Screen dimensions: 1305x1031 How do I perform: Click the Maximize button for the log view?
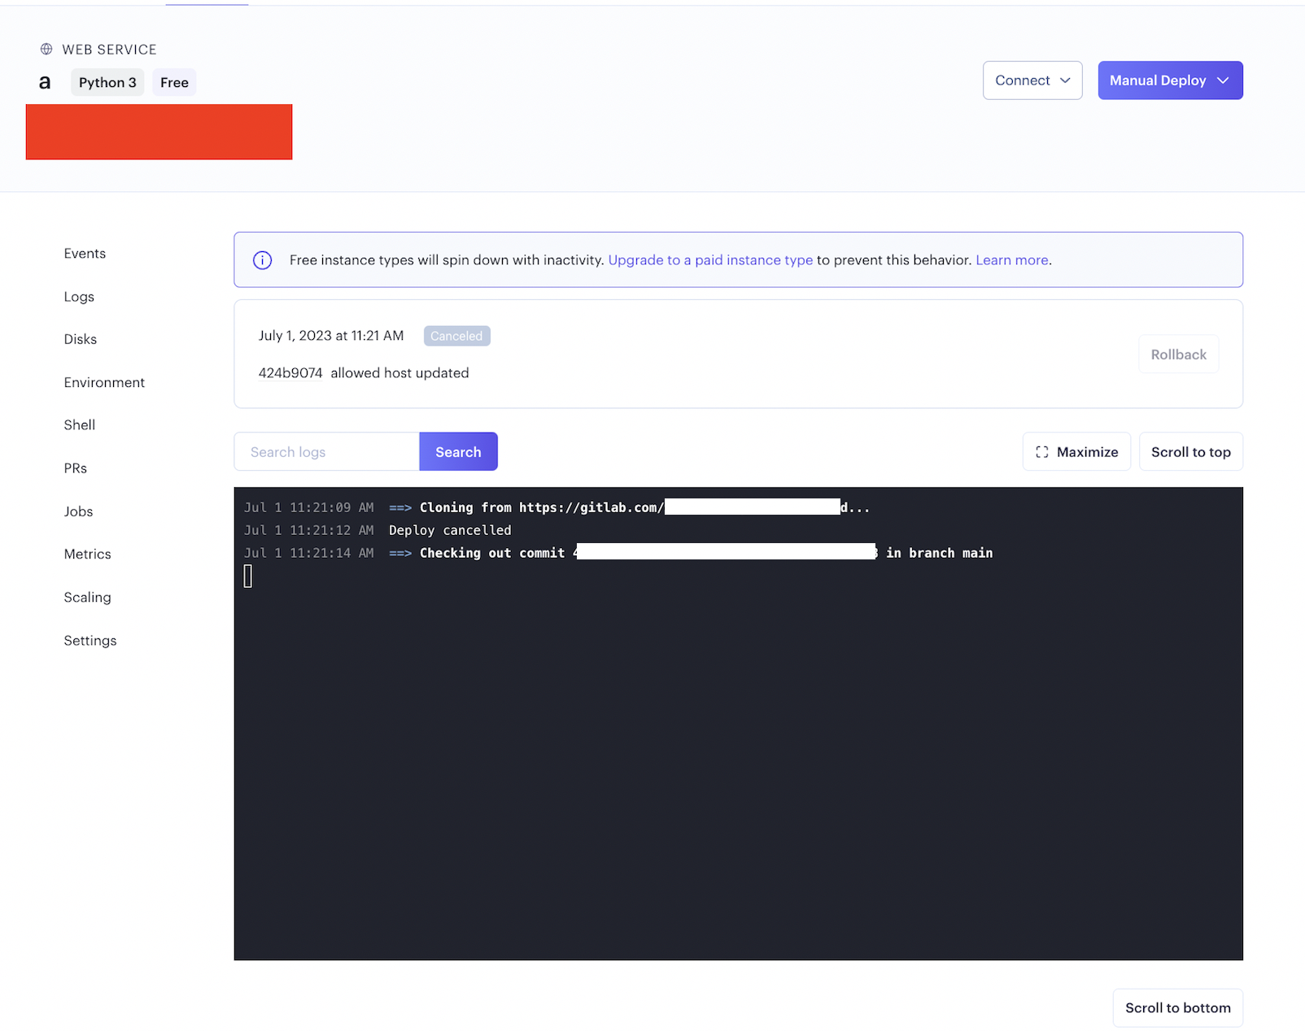pyautogui.click(x=1076, y=452)
